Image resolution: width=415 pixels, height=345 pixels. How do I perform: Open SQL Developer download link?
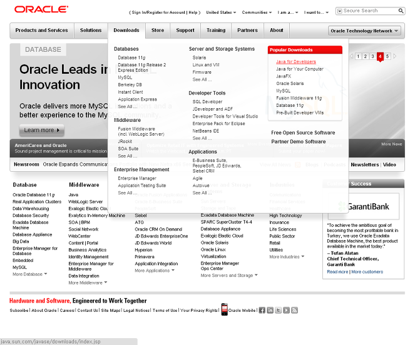point(207,102)
